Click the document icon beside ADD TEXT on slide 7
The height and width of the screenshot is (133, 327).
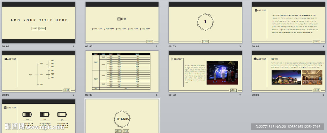pyautogui.click(x=172, y=59)
